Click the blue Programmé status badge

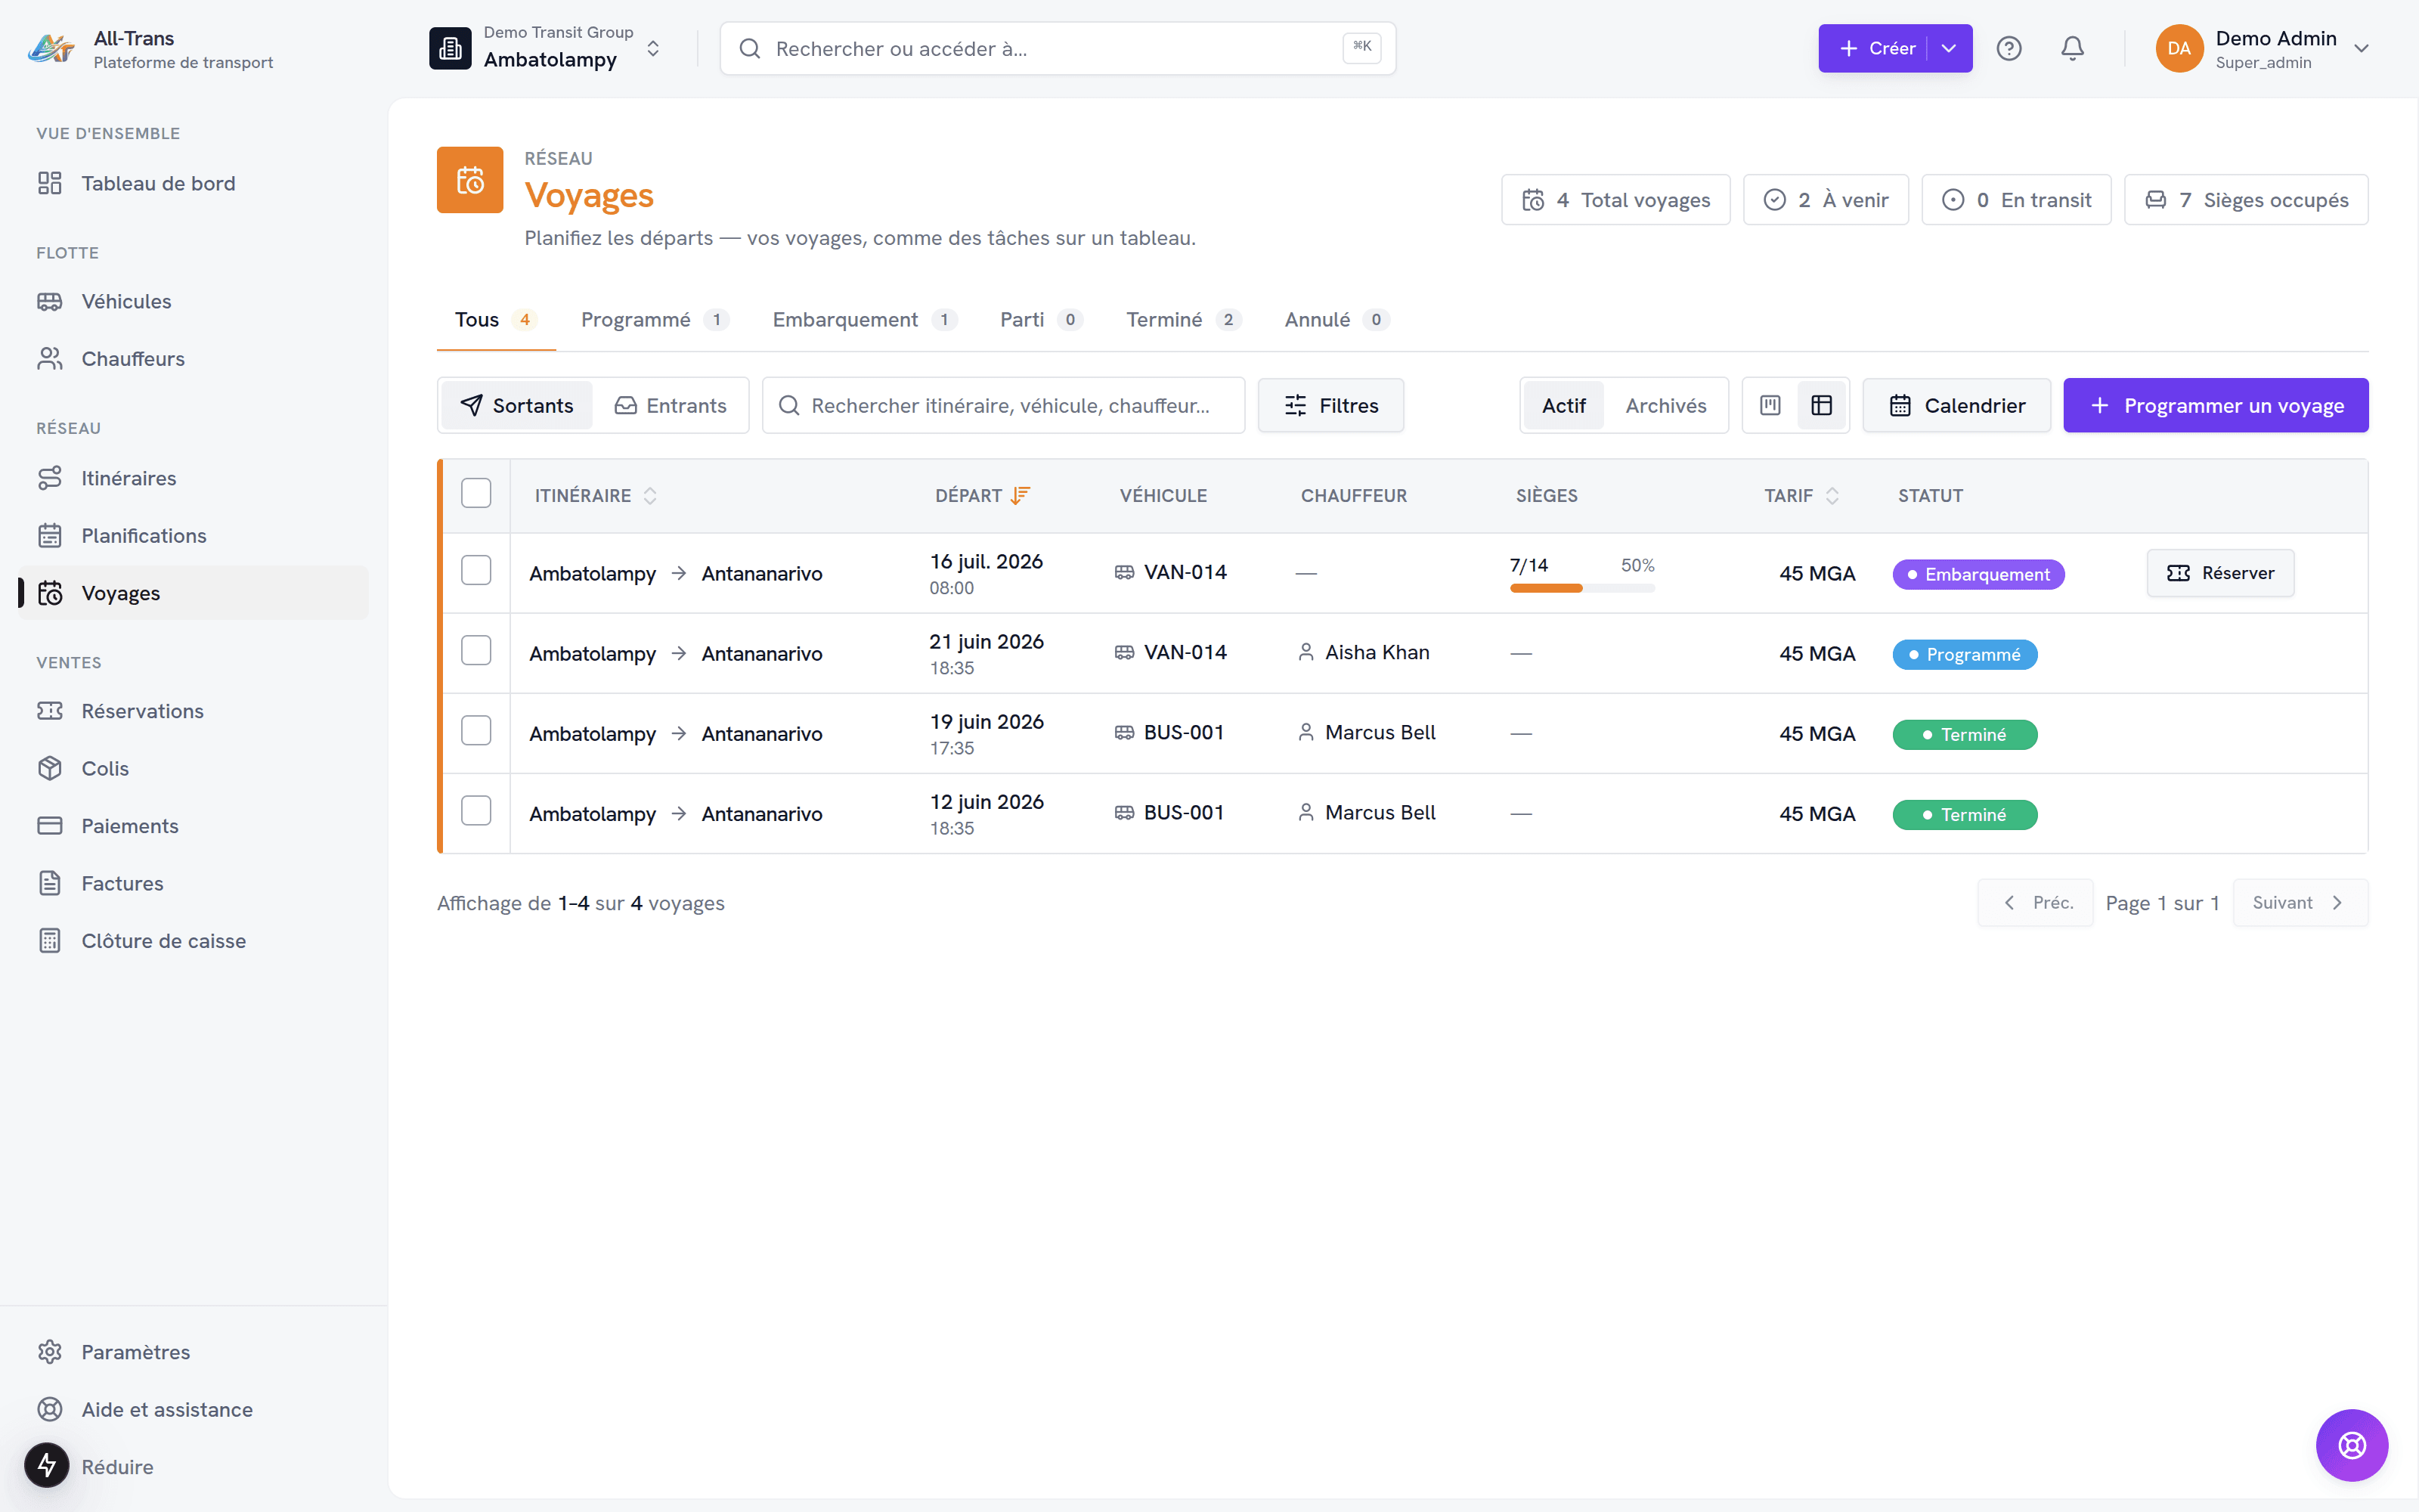coord(1964,654)
